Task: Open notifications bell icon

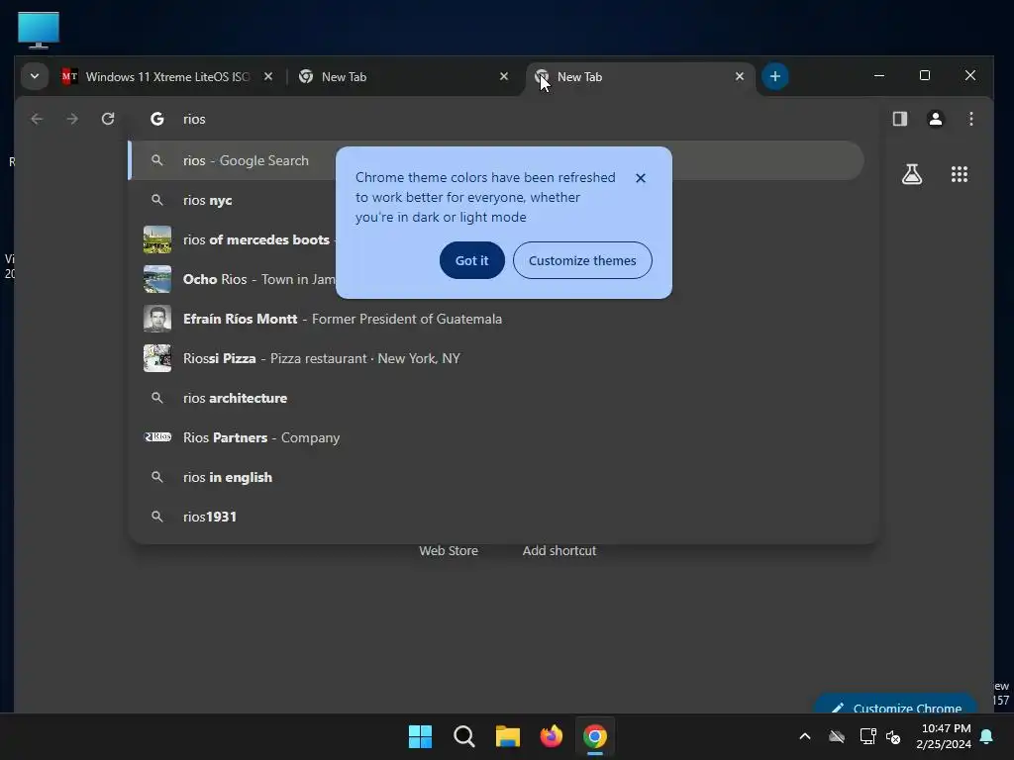Action: (x=987, y=736)
